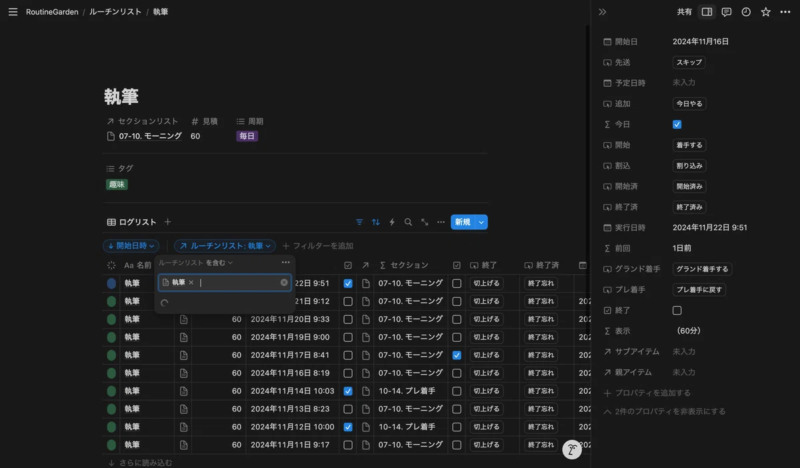Open page history clock icon

coord(746,12)
